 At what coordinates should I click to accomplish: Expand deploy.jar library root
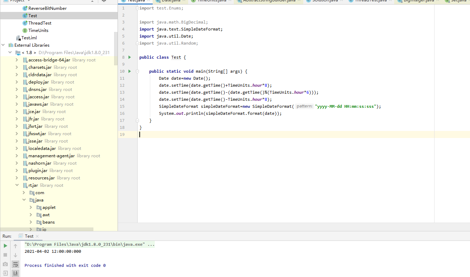coord(17,82)
